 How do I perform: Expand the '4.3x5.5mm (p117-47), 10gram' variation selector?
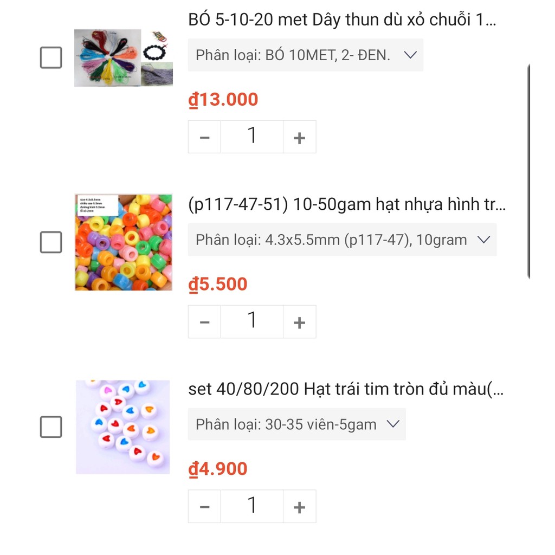[x=342, y=240]
